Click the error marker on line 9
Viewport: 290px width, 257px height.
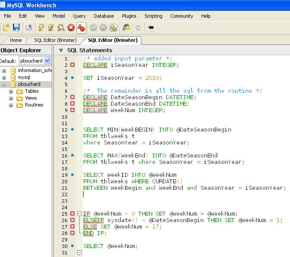(x=72, y=110)
